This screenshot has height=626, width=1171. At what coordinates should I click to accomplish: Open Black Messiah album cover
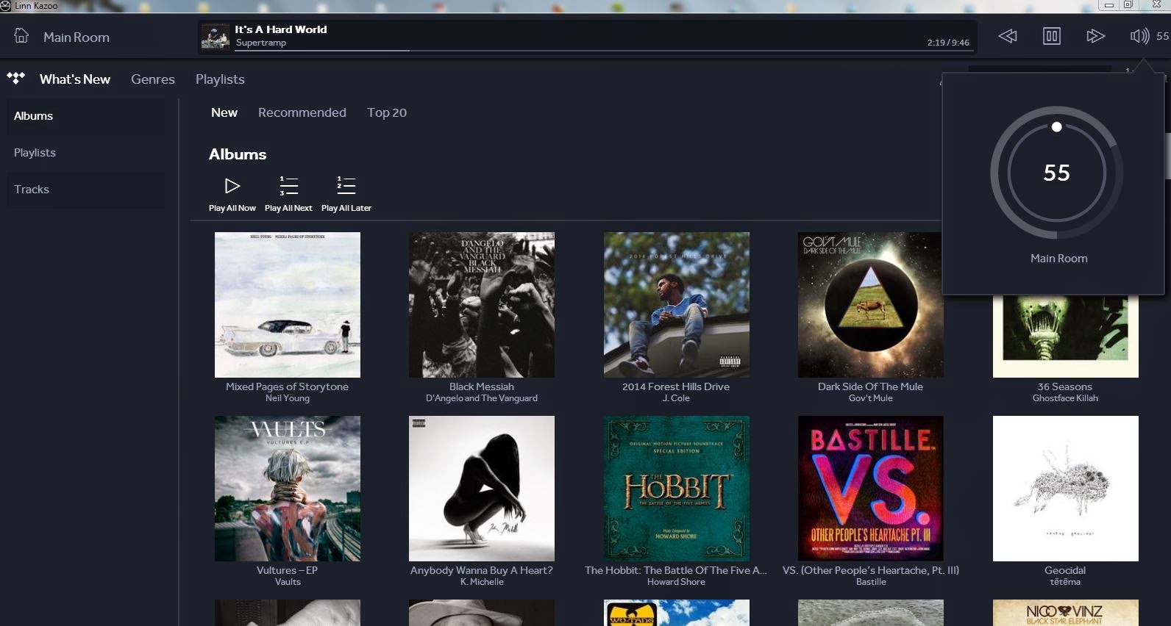482,305
